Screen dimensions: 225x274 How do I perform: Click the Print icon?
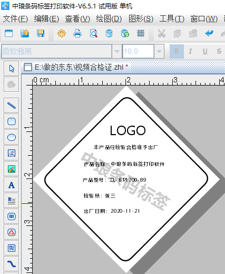(x=77, y=33)
